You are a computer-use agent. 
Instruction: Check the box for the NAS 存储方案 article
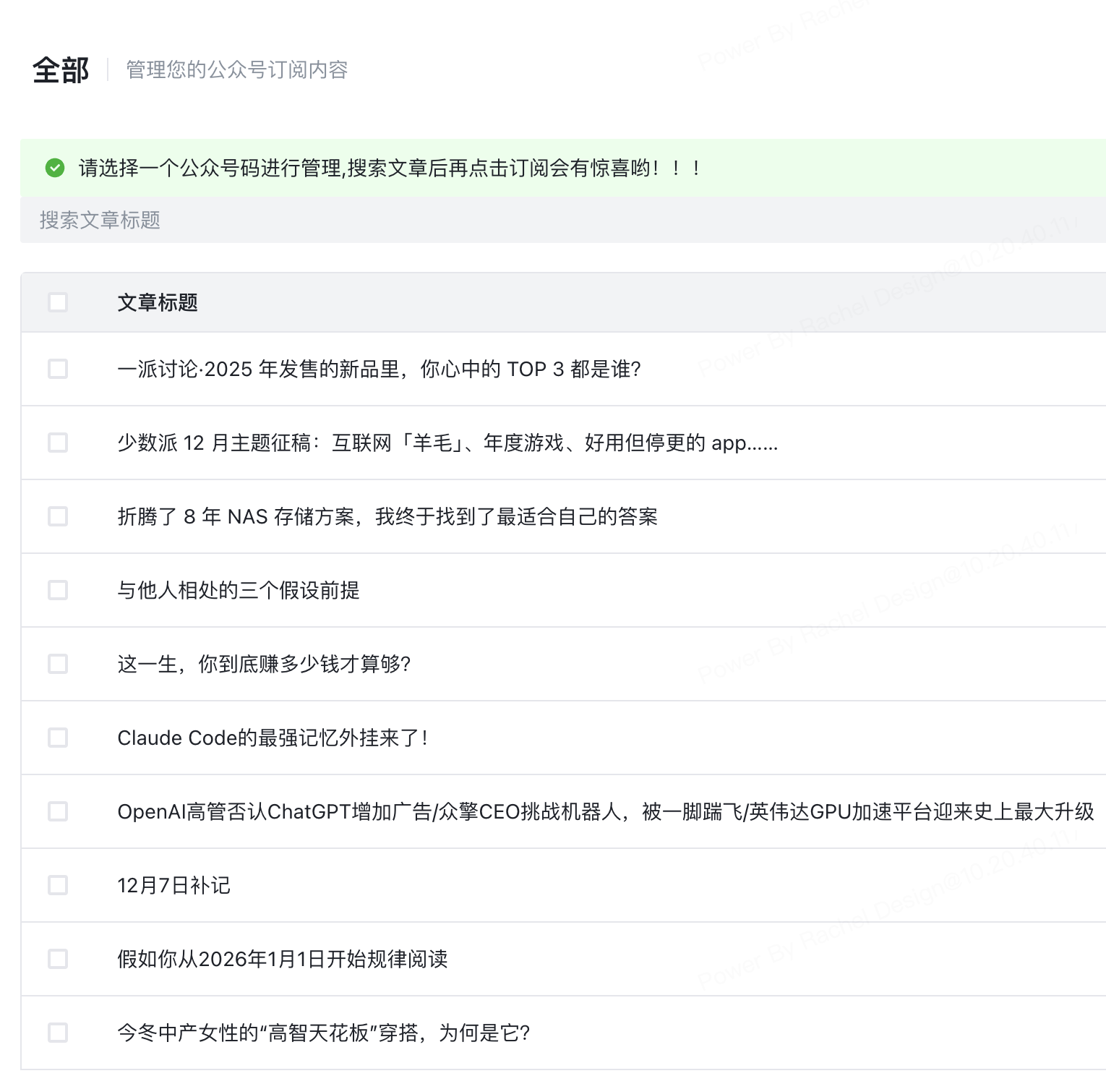click(58, 517)
